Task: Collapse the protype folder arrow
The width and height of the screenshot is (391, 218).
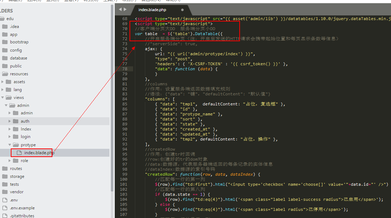Action: coord(10,145)
